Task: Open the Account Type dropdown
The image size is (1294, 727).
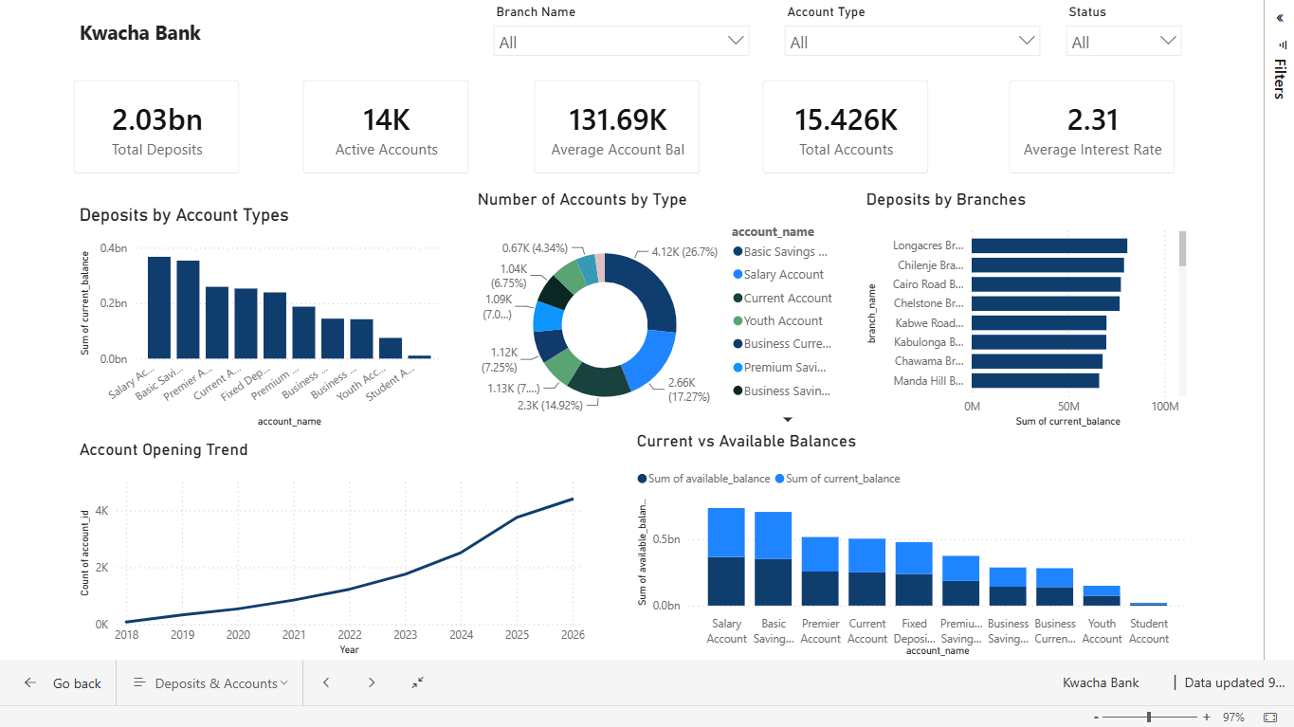Action: point(912,41)
